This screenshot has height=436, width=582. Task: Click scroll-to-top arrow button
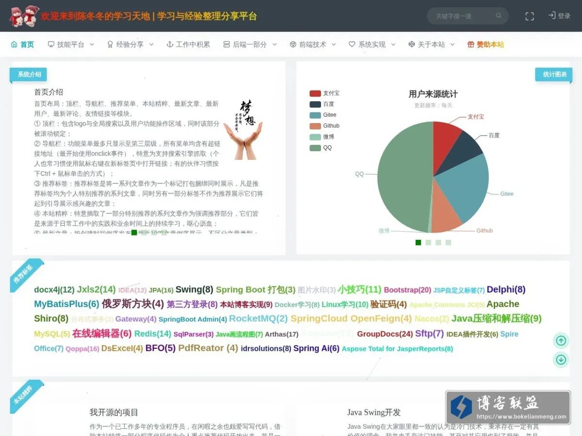(x=561, y=341)
